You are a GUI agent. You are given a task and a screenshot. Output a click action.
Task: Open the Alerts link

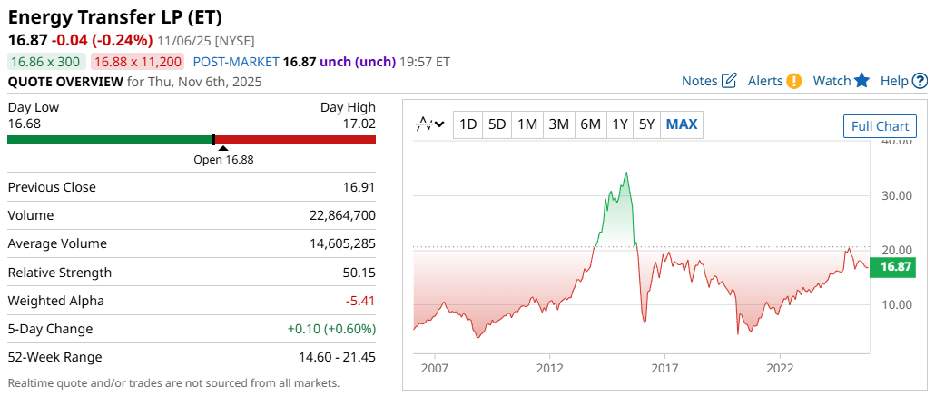coord(765,81)
